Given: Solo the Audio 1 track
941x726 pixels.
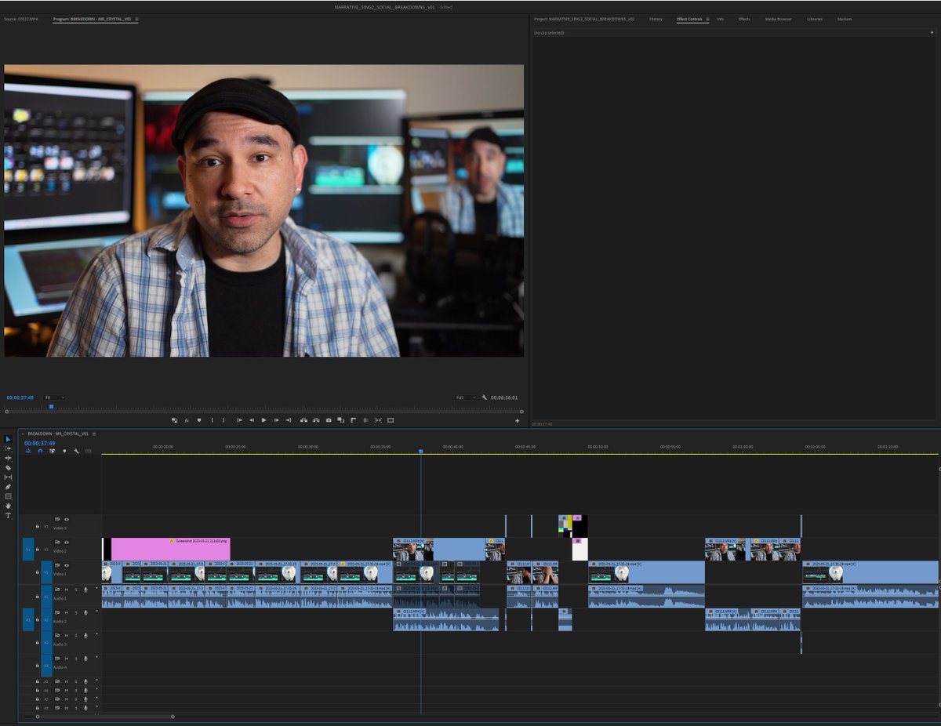Looking at the screenshot, I should (76, 590).
